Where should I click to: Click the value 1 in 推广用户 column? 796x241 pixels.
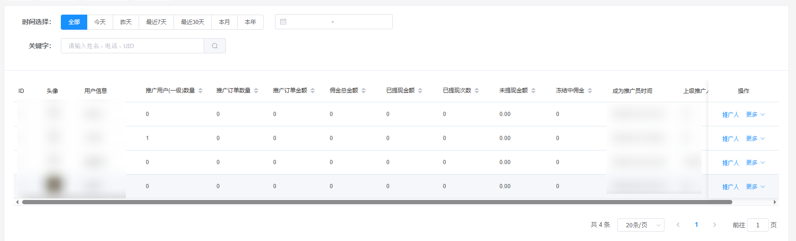[148, 138]
